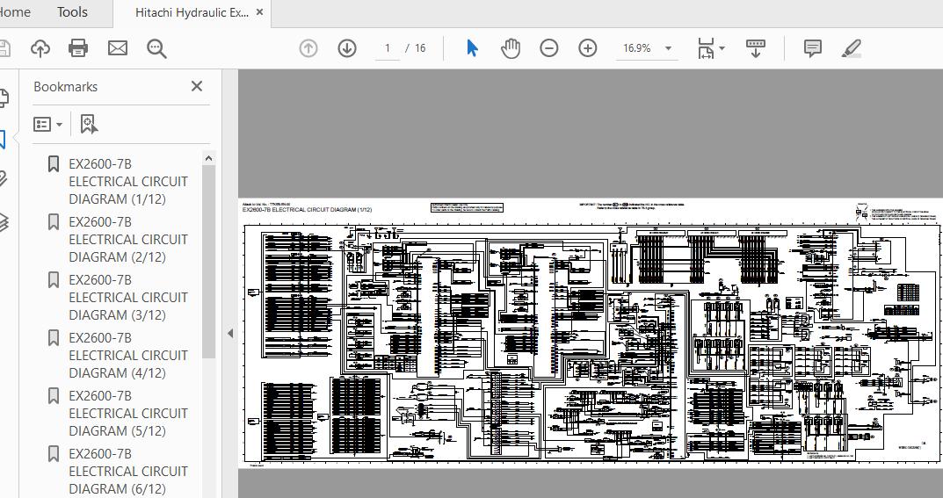Viewport: 943px width, 498px height.
Task: Send file by email icon
Action: 118,48
